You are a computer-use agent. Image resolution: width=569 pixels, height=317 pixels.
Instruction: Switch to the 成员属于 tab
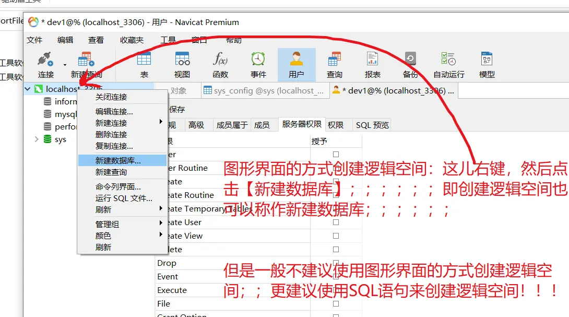click(232, 125)
